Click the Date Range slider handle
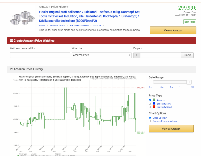The height and width of the screenshot is (156, 201). tap(189, 82)
